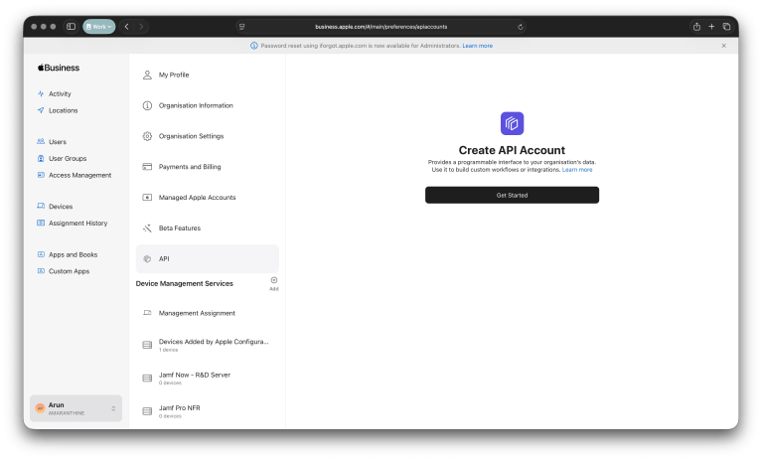The image size is (762, 460).
Task: Click the Apps and Books icon
Action: coord(41,254)
